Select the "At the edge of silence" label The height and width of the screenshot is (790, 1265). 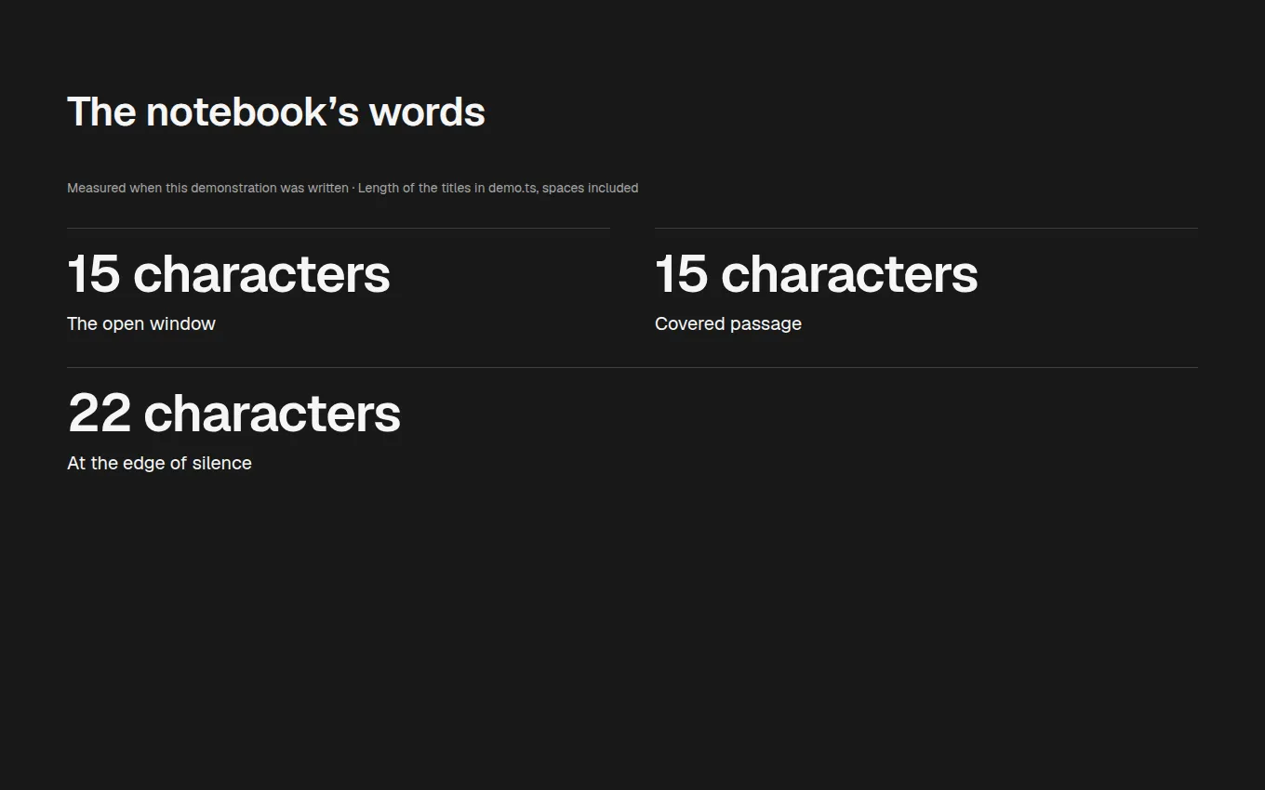tap(159, 464)
